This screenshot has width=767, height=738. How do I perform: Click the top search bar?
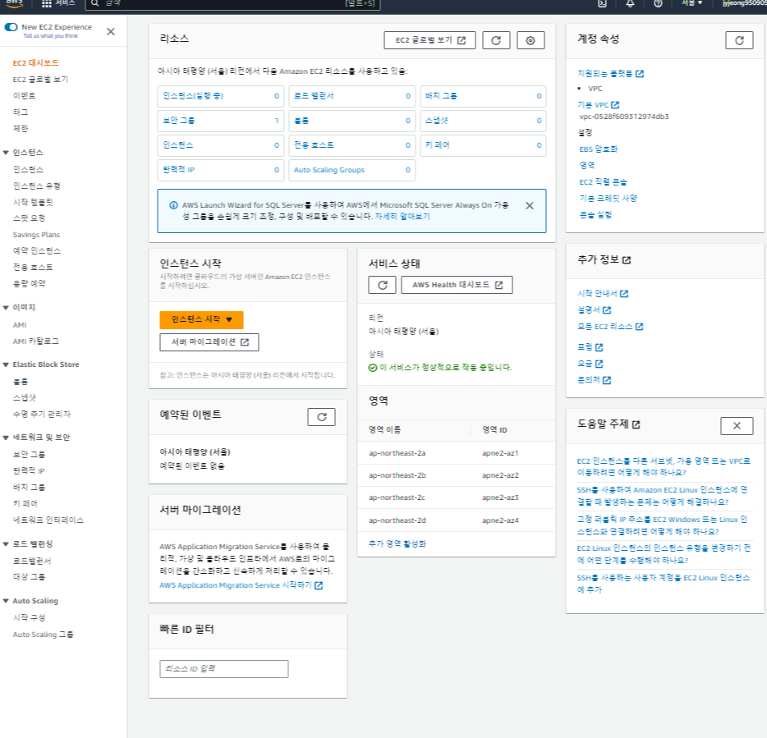pos(232,4)
